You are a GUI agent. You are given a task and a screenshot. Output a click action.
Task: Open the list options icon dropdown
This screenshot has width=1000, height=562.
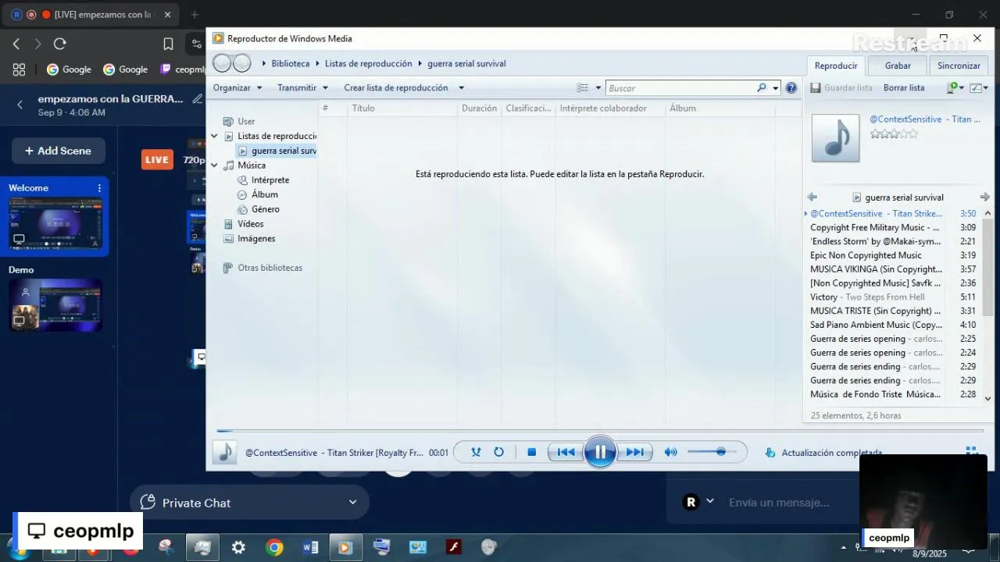point(955,87)
